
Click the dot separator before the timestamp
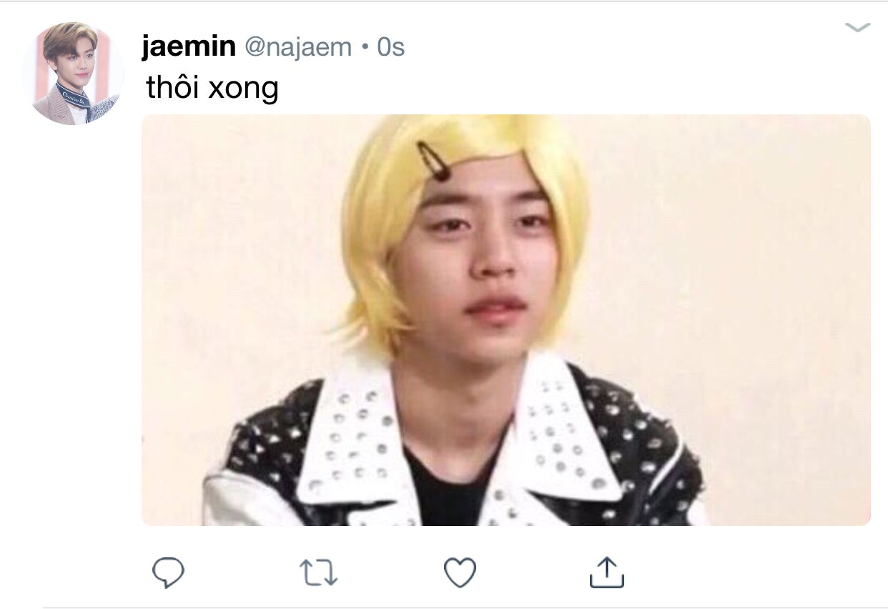(364, 48)
